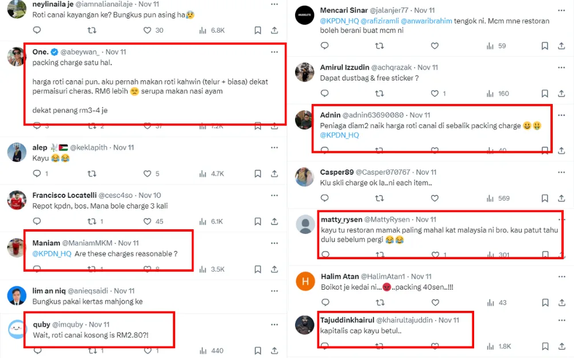Retweet Francisco Locatelli's tweet
The image size is (574, 358).
coord(92,221)
